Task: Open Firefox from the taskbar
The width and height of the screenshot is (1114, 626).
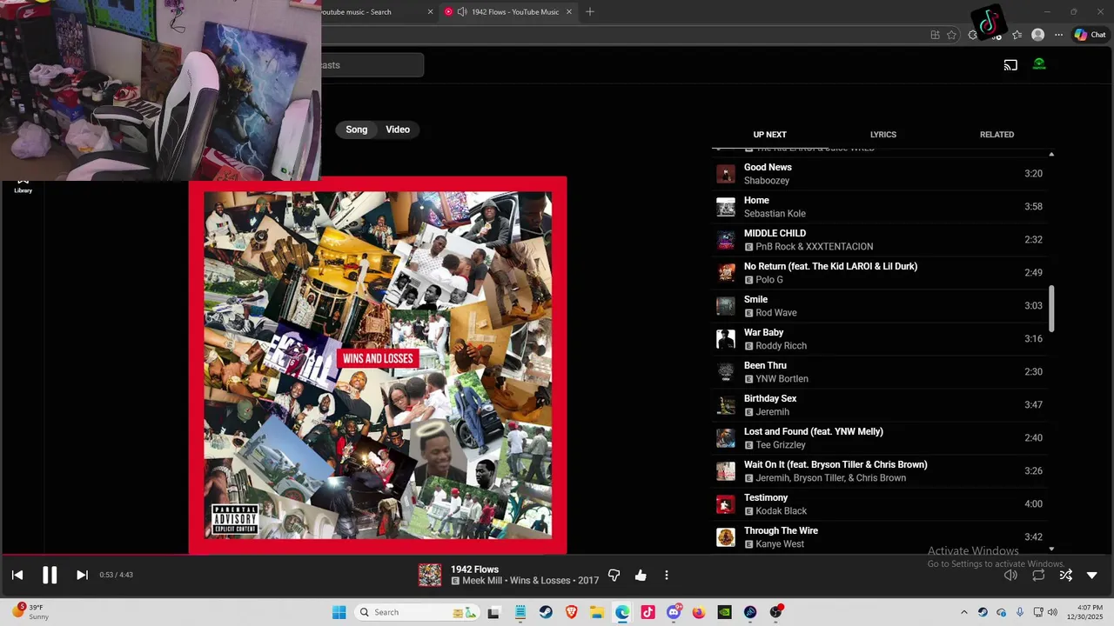Action: [699, 612]
